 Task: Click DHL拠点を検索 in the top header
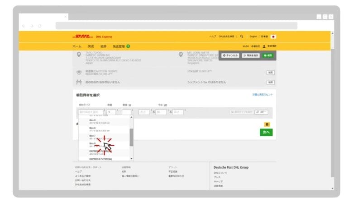(x=226, y=37)
